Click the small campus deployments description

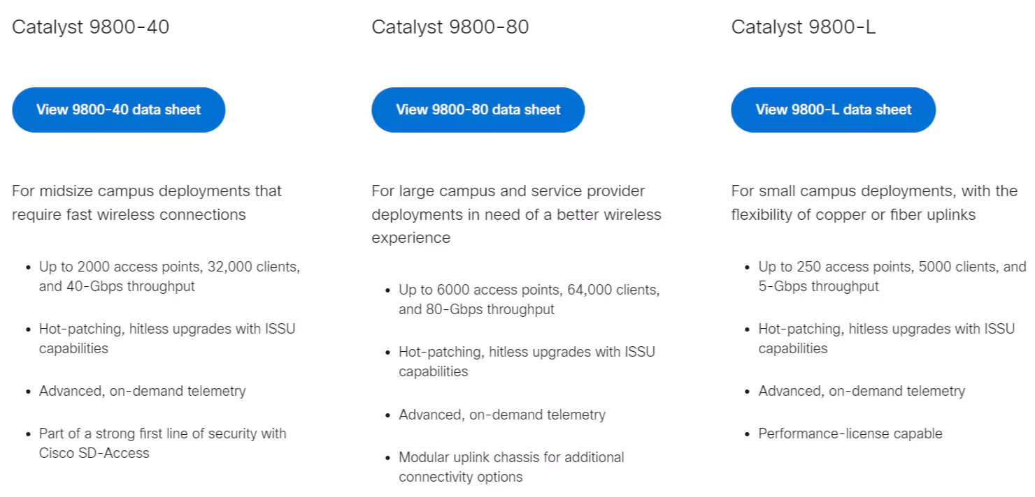pos(874,202)
